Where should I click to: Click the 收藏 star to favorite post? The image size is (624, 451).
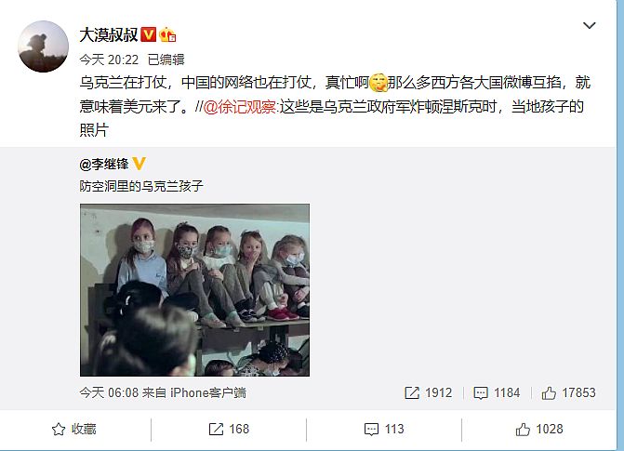74,429
